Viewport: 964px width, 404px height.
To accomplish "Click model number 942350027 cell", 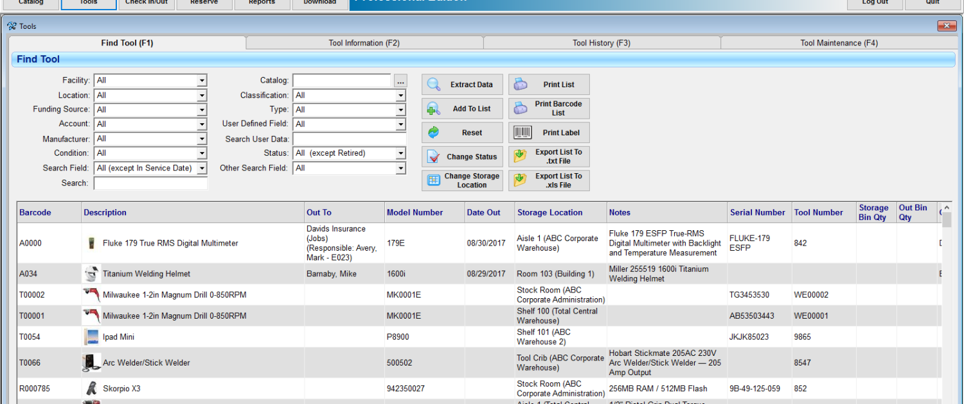I will coord(425,389).
